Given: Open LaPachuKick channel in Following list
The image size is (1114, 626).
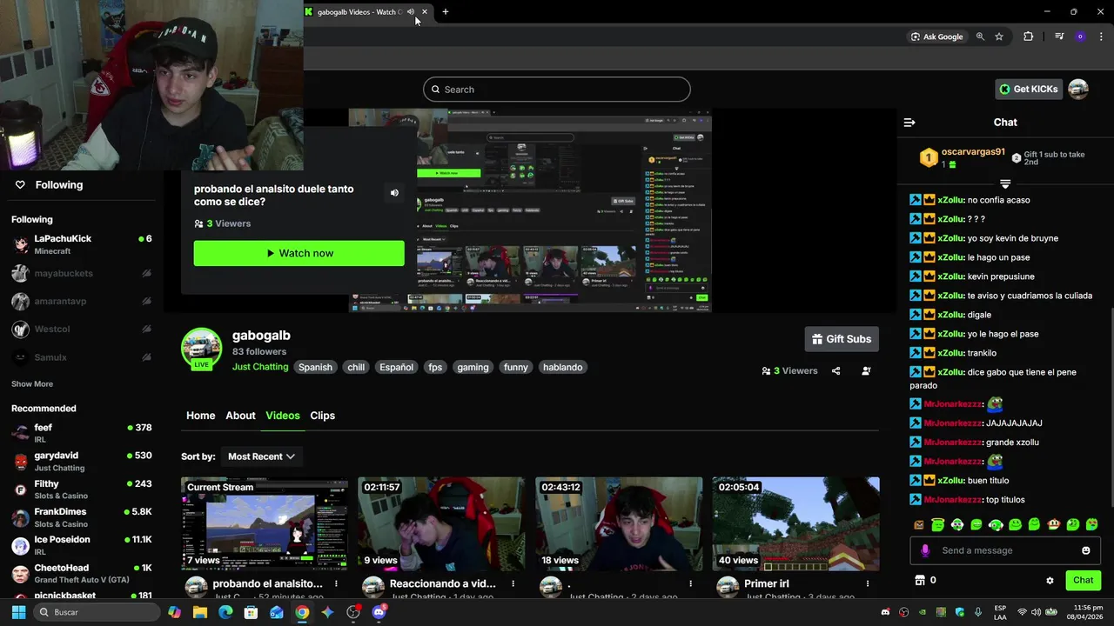Looking at the screenshot, I should 82,244.
